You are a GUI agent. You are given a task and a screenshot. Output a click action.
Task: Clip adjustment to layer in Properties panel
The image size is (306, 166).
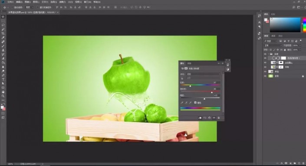point(200,118)
